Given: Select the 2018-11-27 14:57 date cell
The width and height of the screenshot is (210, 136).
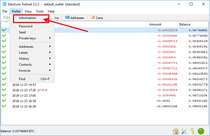Looking at the screenshot, I should [x=24, y=85].
